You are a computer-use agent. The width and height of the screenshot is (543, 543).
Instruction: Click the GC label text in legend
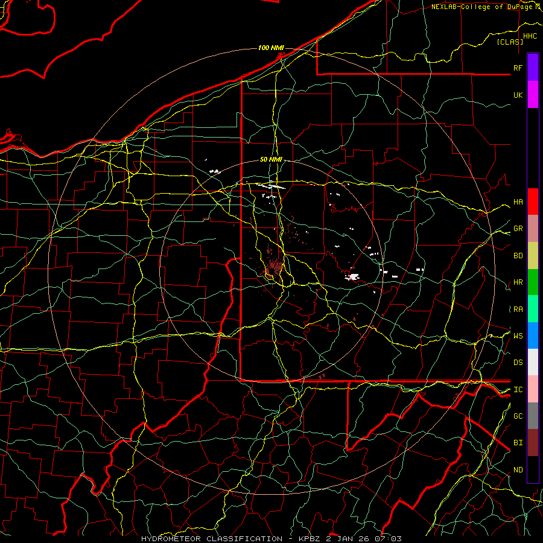518,416
